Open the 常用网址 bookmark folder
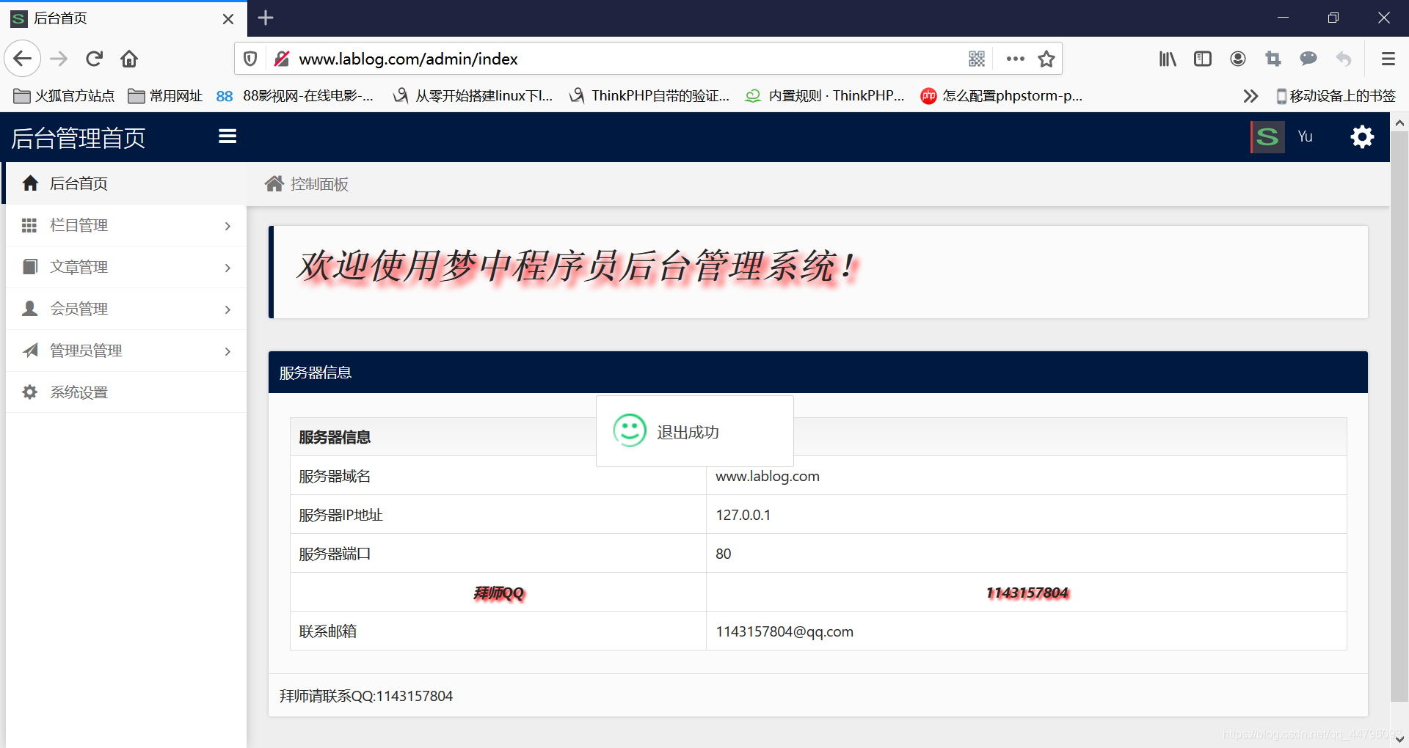Image resolution: width=1409 pixels, height=748 pixels. click(x=165, y=96)
